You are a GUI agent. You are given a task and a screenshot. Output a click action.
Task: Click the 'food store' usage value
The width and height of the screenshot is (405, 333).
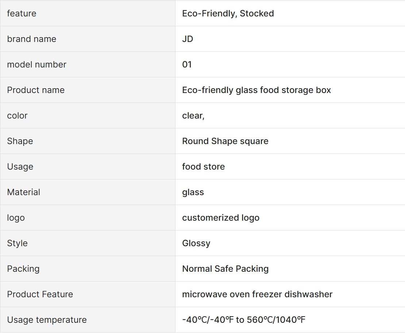(203, 167)
